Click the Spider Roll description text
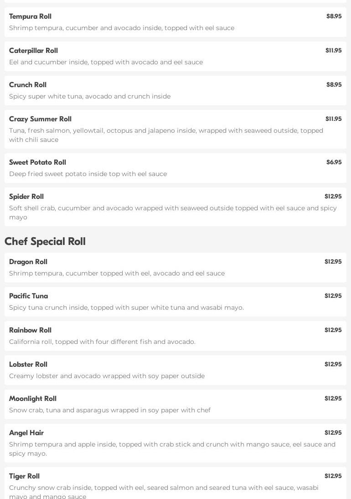Screen dimensions: 351x499 pyautogui.click(x=173, y=213)
